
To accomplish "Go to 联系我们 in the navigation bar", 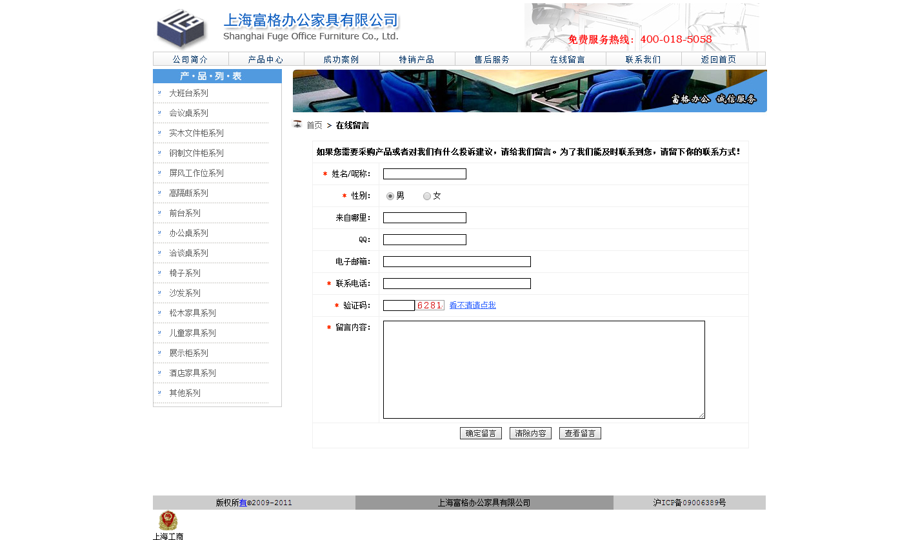I will pos(643,59).
